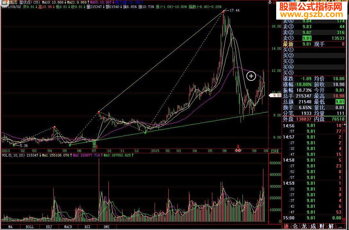Click the 14:58 tick time
The height and width of the screenshot is (230, 349).
pyautogui.click(x=288, y=160)
